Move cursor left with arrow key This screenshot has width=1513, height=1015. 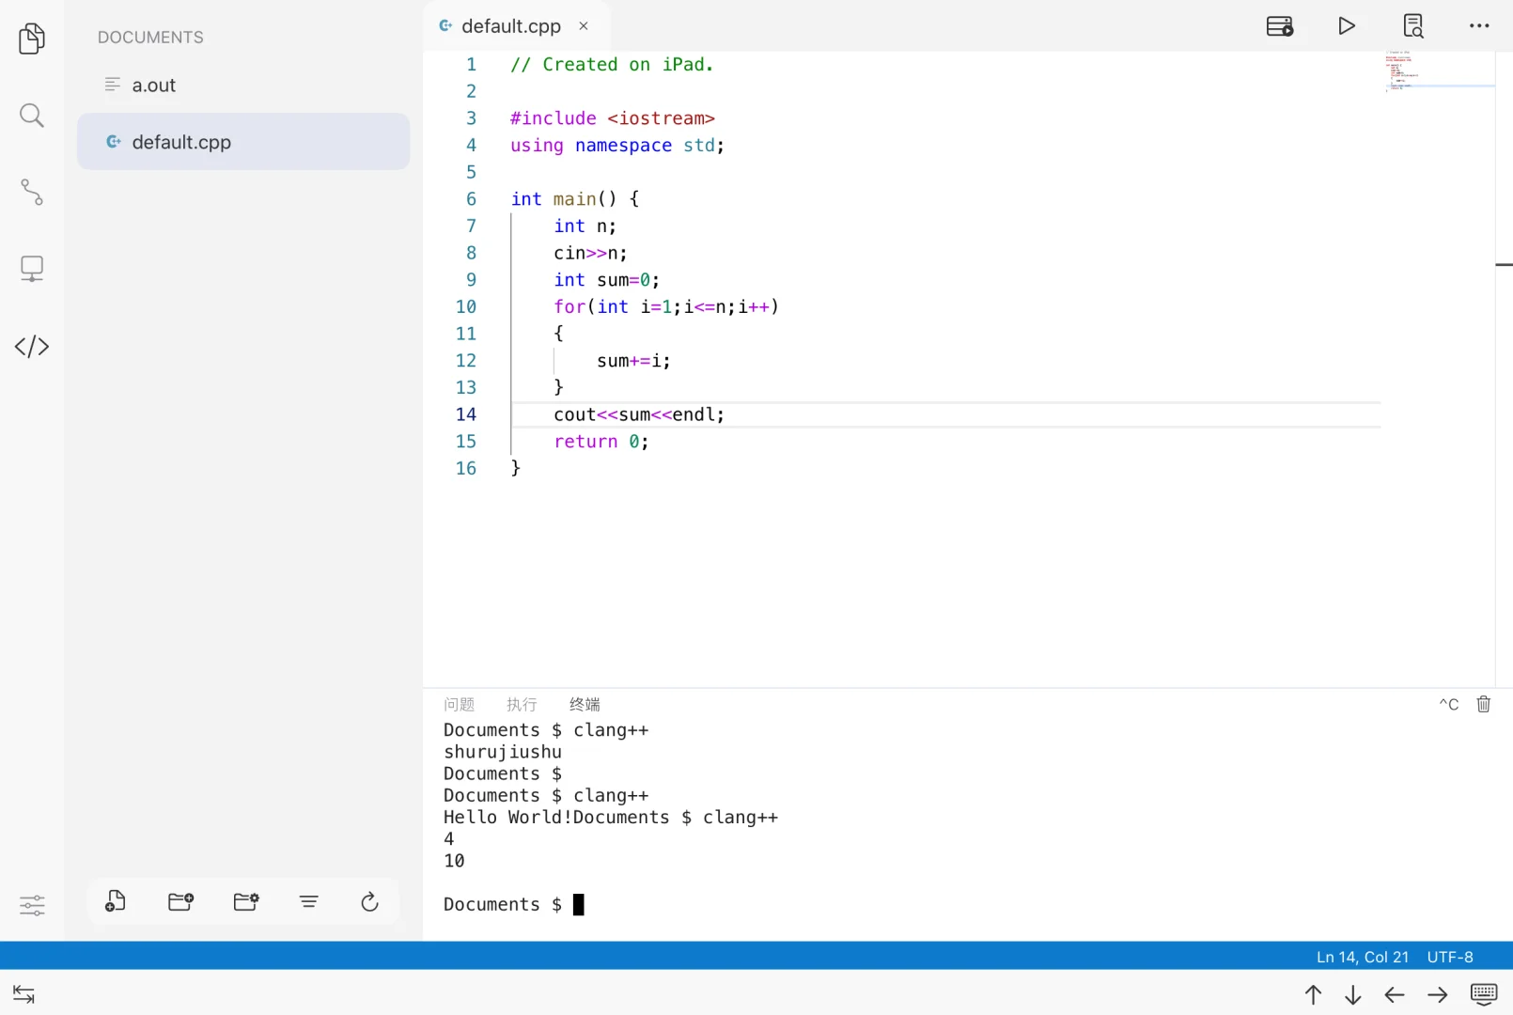tap(1395, 994)
